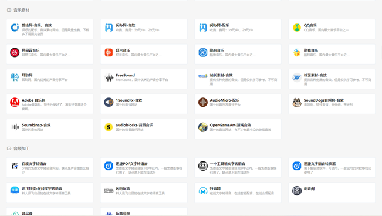Click the 迅捷PDF文字转语音 blue icon
Viewport: 382px width, 216px height.
tap(109, 166)
